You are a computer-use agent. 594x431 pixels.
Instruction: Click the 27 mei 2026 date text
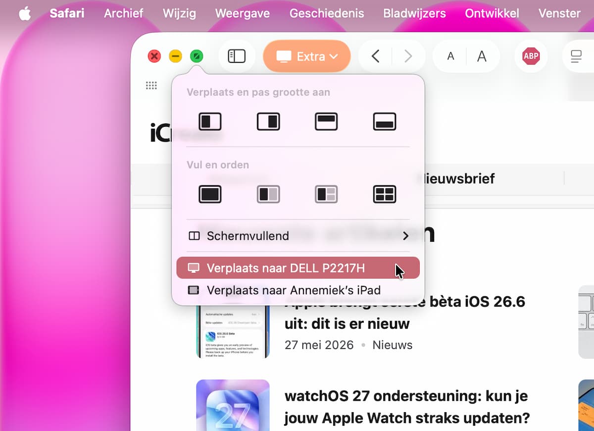point(319,345)
